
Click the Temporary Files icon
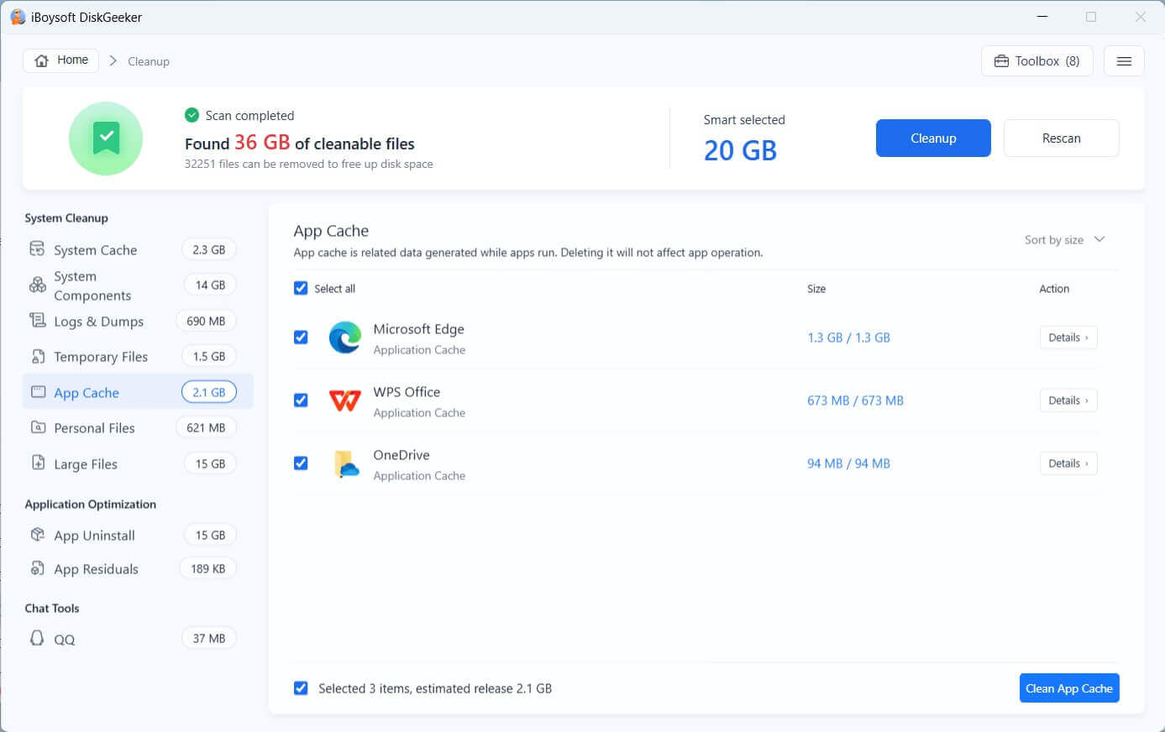click(x=37, y=356)
